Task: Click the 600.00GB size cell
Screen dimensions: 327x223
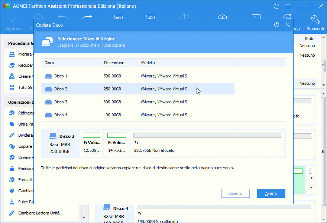Action: point(112,102)
